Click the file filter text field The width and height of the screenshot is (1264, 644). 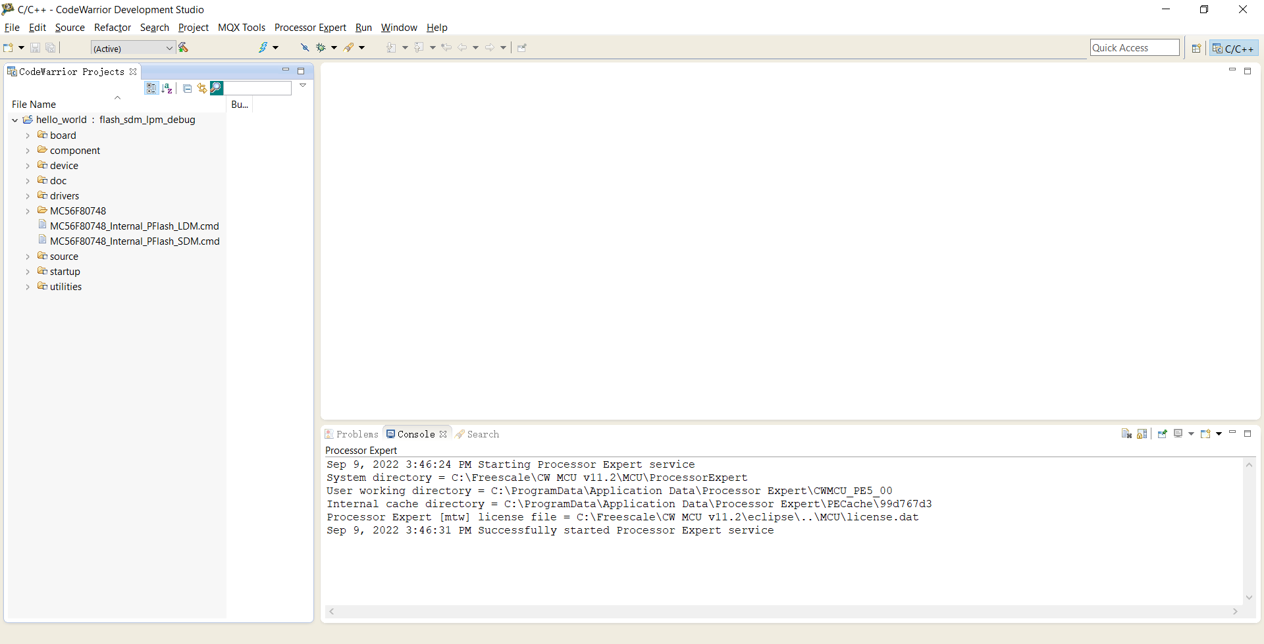[257, 88]
